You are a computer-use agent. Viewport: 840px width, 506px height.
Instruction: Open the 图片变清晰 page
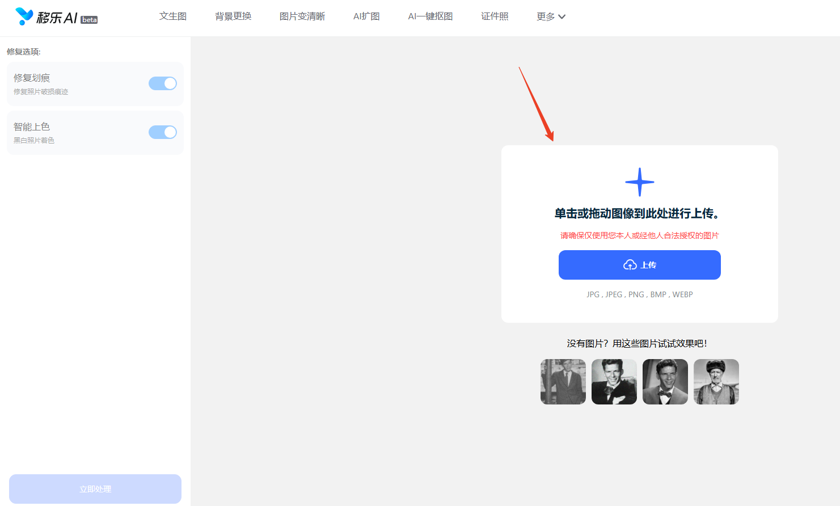click(x=302, y=16)
